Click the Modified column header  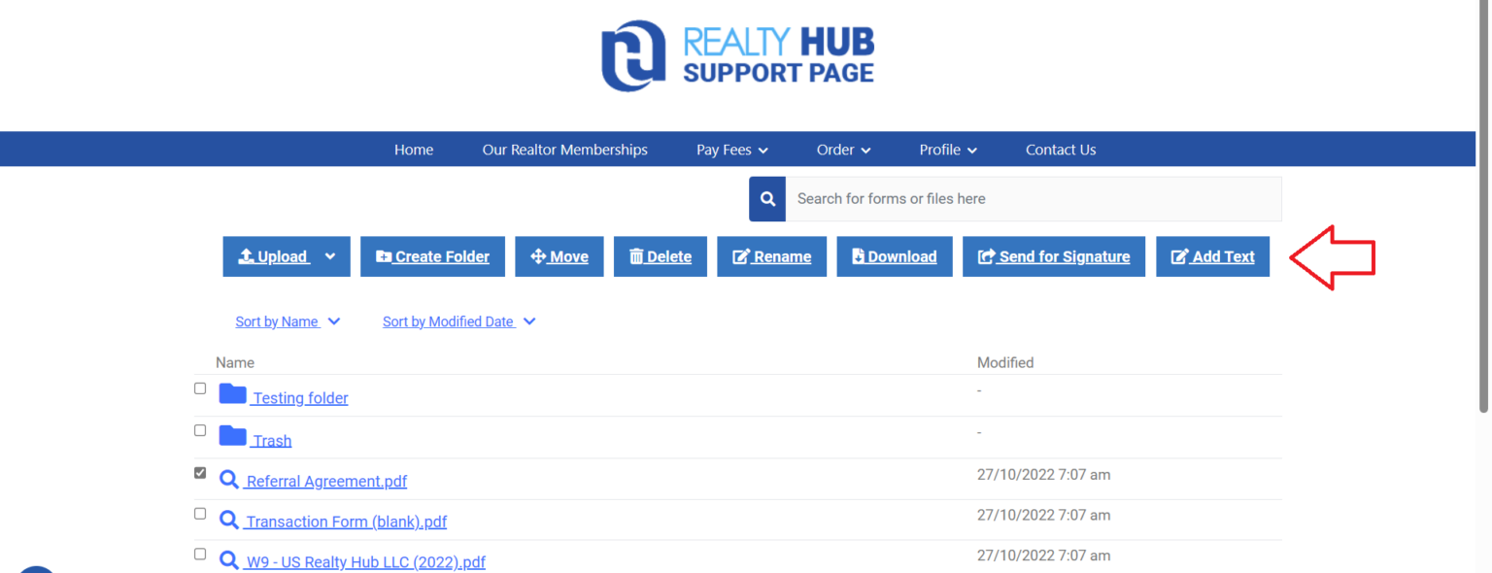(x=1005, y=362)
